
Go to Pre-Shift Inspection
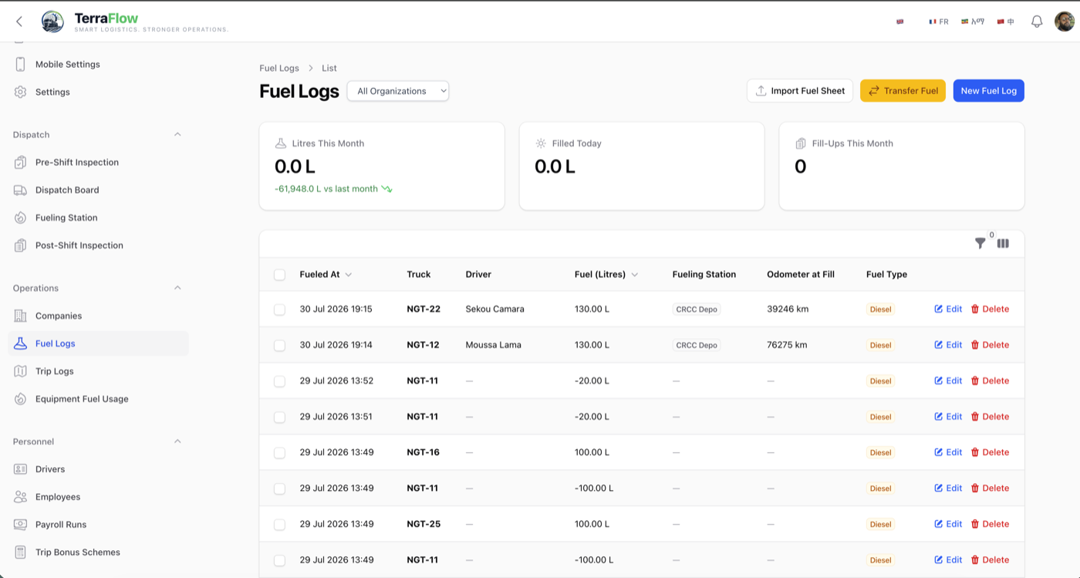click(x=98, y=162)
